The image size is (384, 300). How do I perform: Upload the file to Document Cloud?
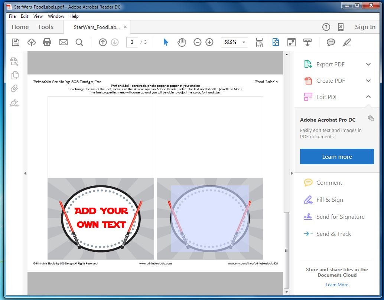coord(31,42)
